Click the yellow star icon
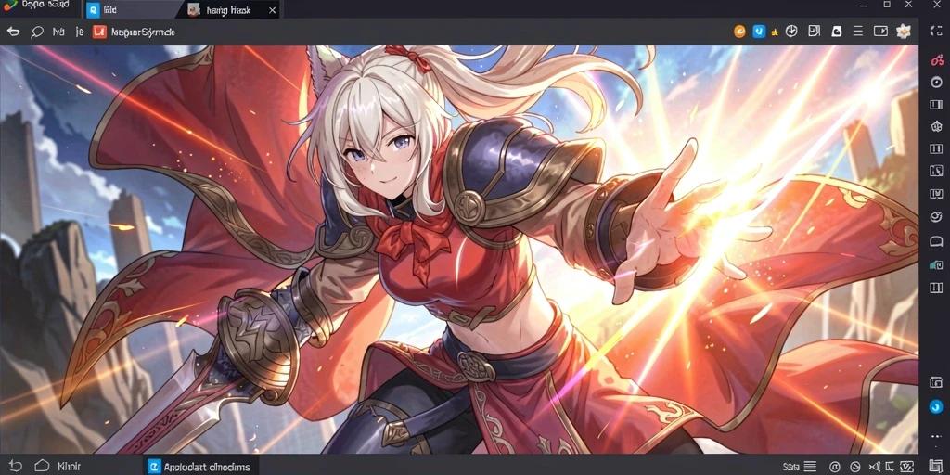 click(775, 32)
